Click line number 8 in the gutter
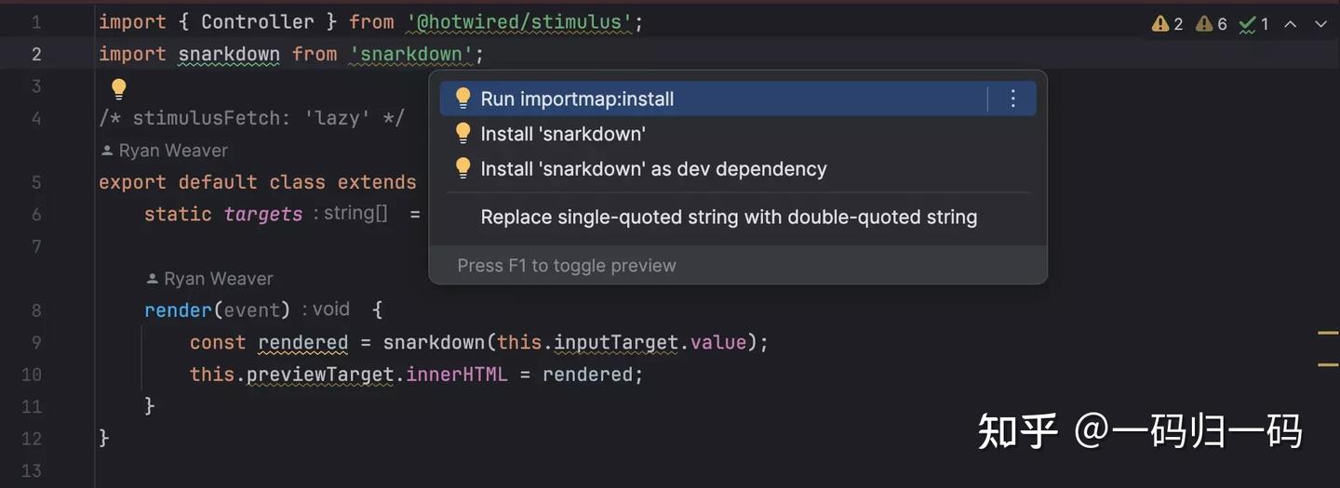Viewport: 1340px width, 488px height. (36, 310)
